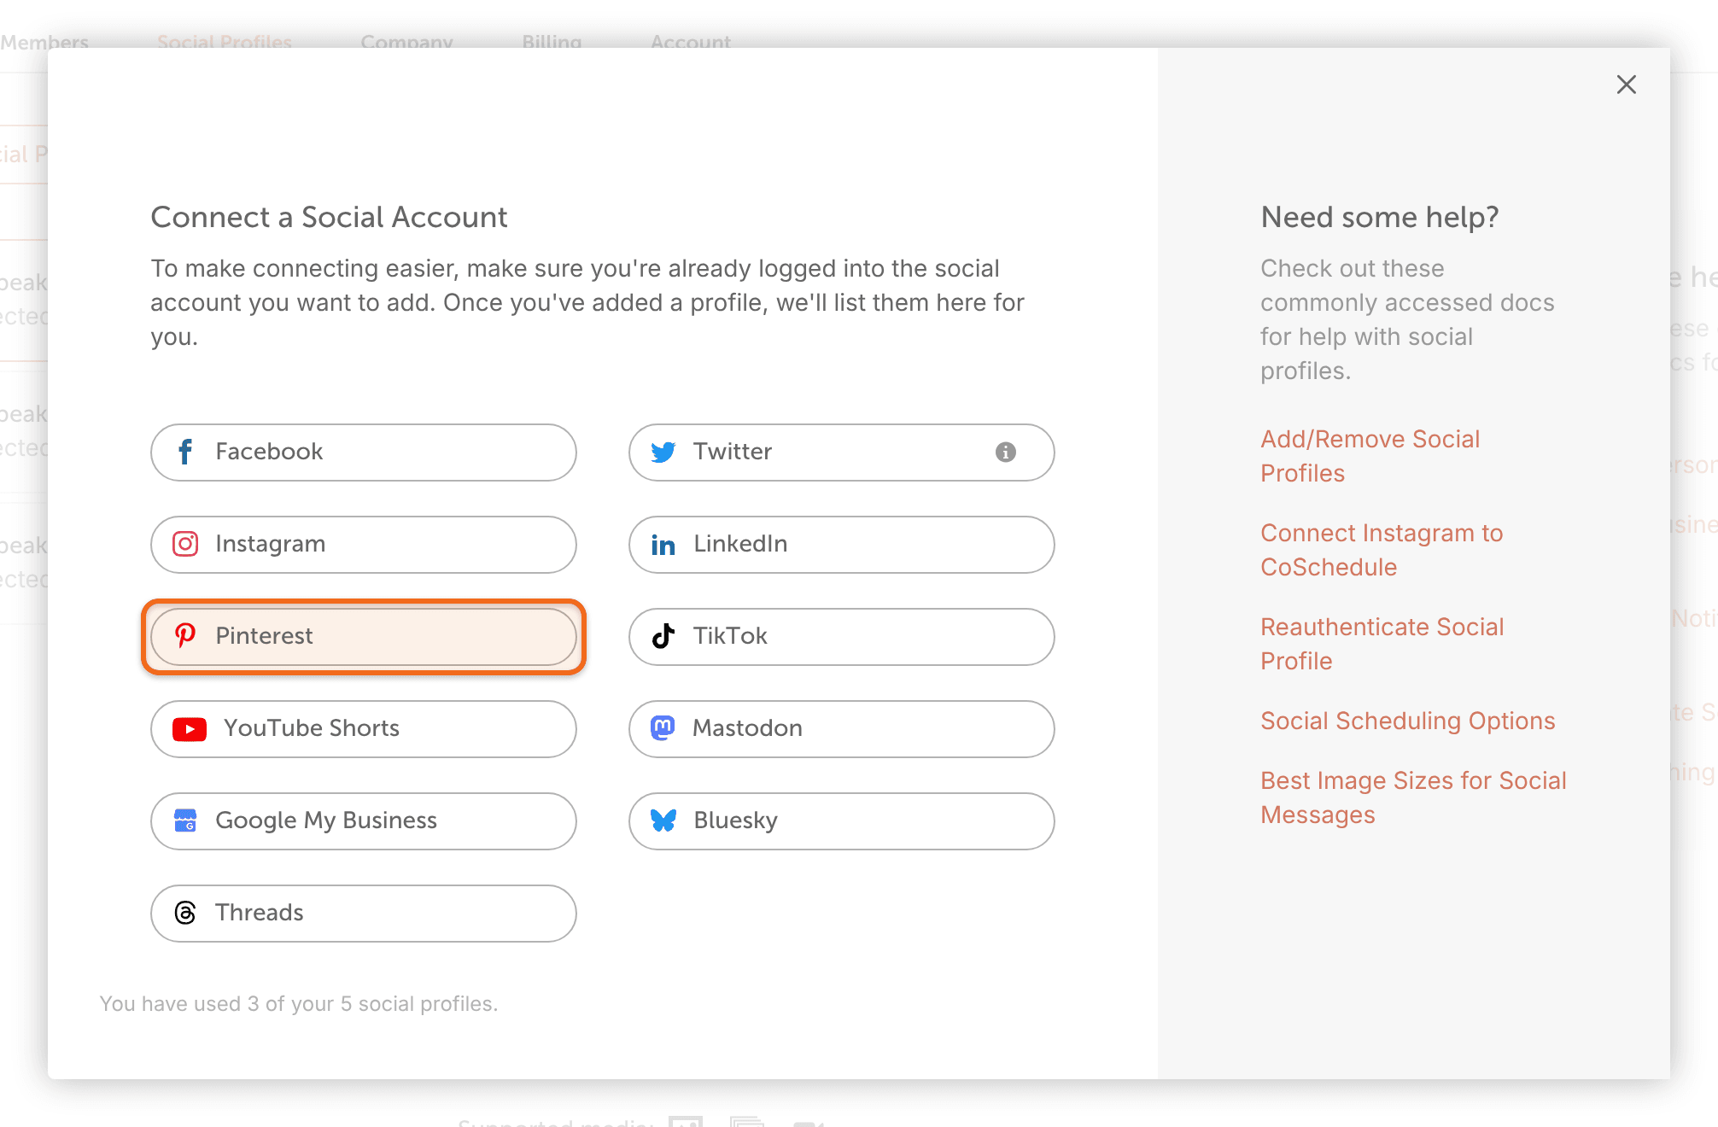
Task: Connect a TikTok account
Action: coord(842,637)
